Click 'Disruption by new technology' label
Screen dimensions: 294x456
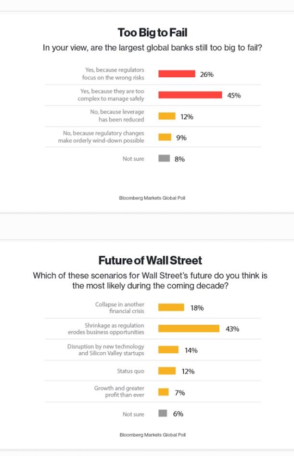click(105, 350)
